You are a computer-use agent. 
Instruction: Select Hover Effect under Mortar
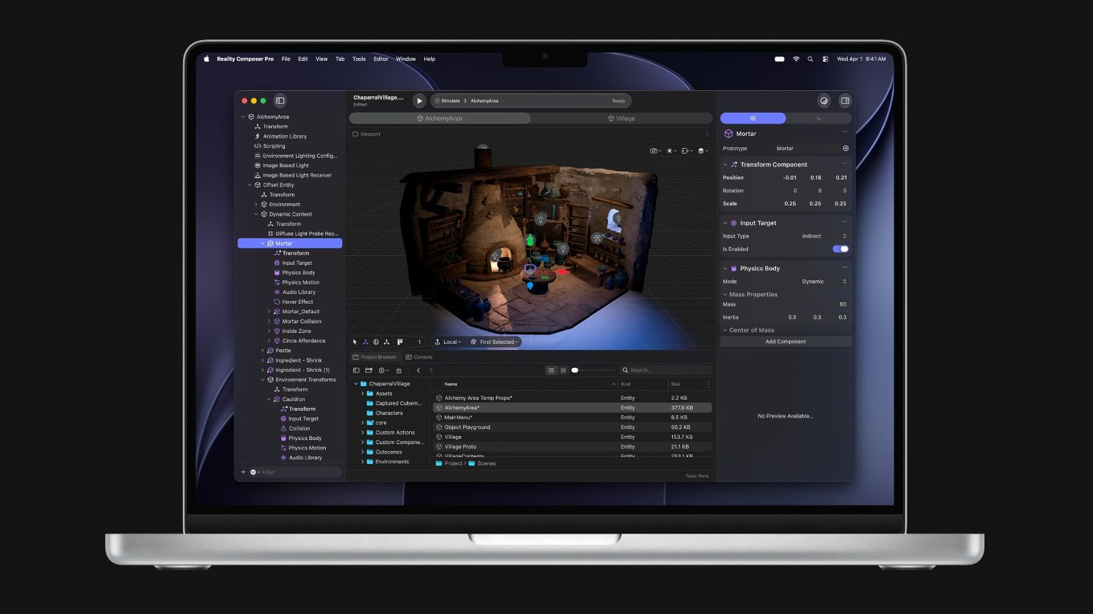pos(298,302)
